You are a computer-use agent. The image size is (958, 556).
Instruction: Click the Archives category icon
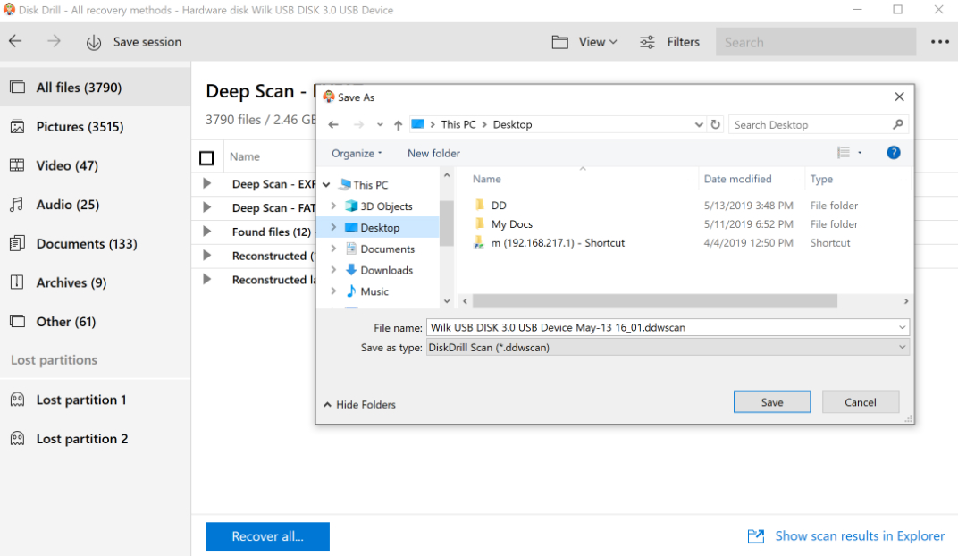[17, 282]
